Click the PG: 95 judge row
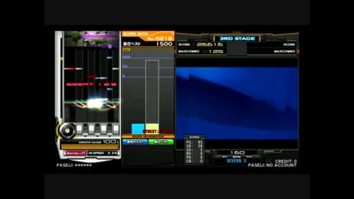 tap(194, 142)
